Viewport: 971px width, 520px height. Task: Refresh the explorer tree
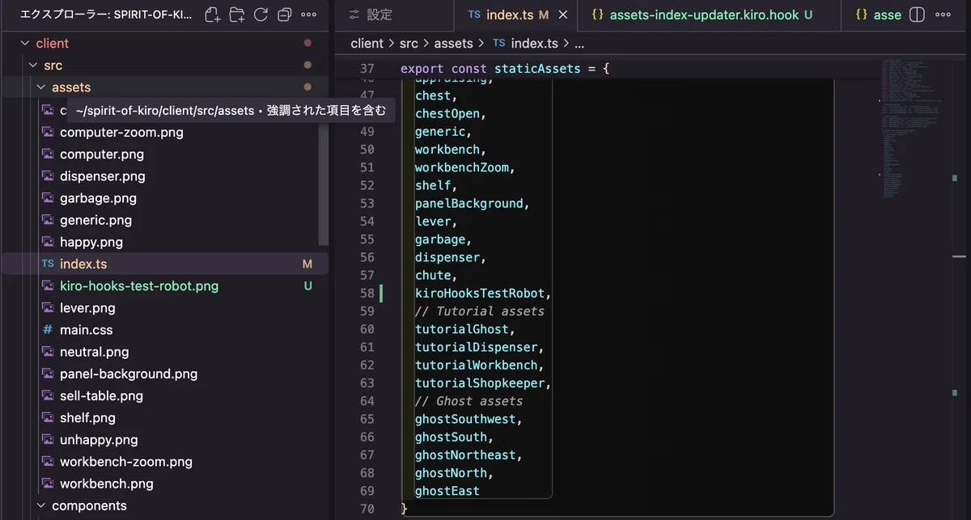[x=261, y=15]
